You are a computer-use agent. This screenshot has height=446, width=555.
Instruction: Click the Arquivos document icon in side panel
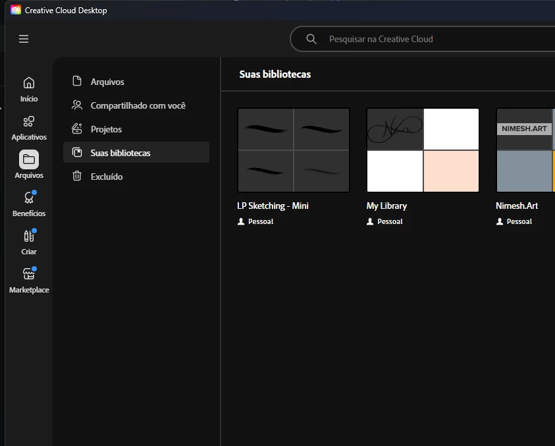(77, 81)
